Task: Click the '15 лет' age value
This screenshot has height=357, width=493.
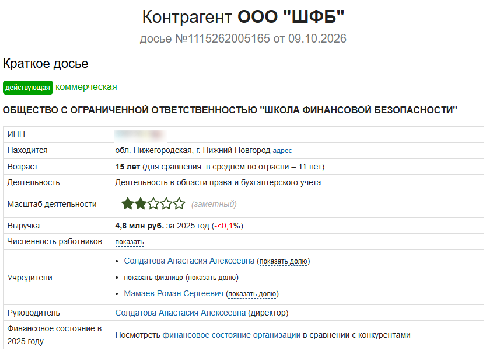Action: pos(127,167)
